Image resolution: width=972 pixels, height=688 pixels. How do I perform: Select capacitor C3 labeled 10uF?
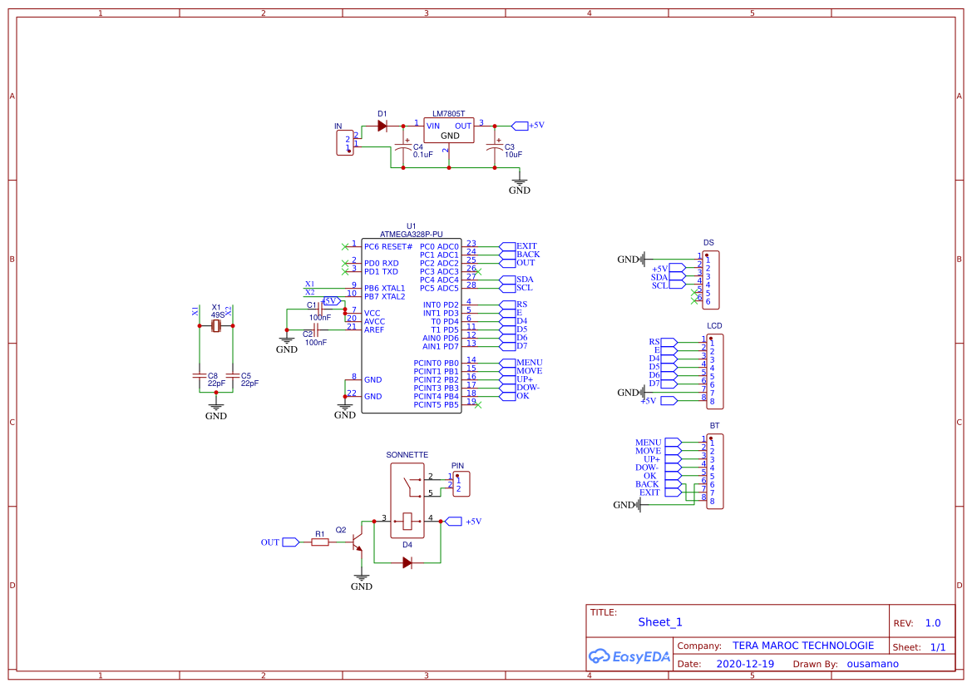coord(494,146)
